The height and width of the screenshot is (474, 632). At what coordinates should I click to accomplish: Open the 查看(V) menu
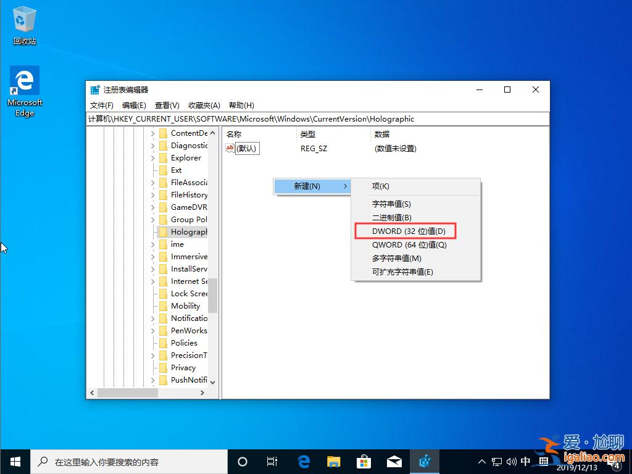(166, 105)
